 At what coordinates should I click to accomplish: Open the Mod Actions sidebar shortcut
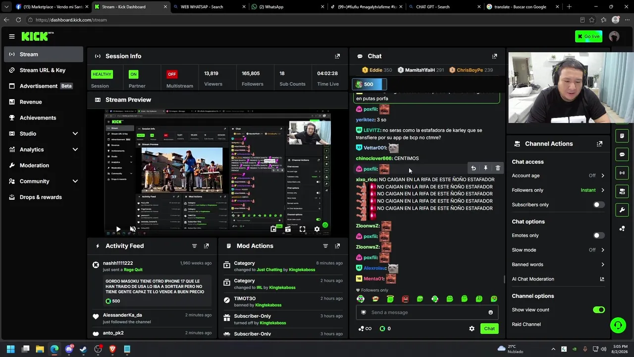click(622, 136)
